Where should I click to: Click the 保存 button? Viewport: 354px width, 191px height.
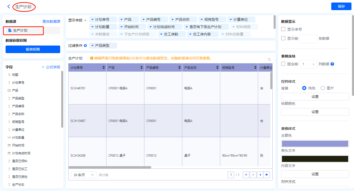point(341,6)
